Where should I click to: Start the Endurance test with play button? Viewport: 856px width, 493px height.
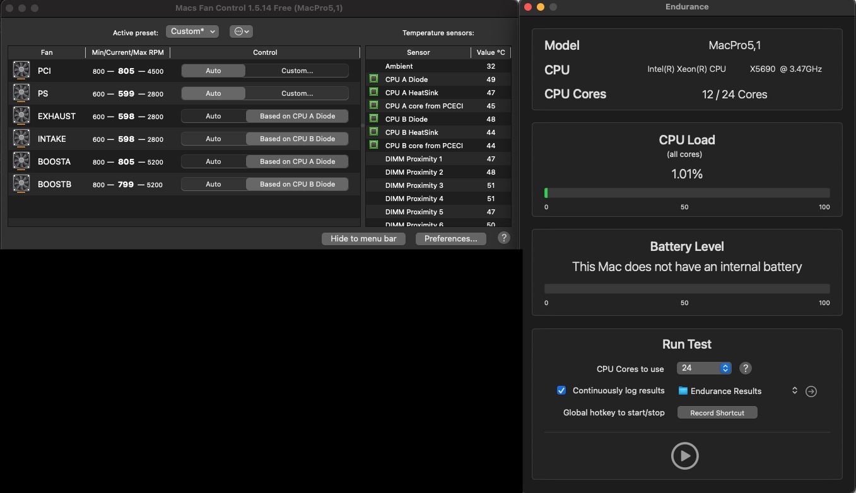click(x=685, y=456)
